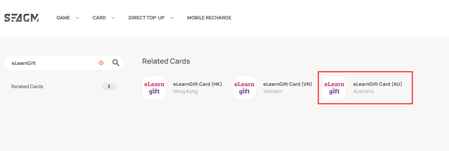Clear the search text with orange X
The width and height of the screenshot is (449, 151).
point(101,63)
